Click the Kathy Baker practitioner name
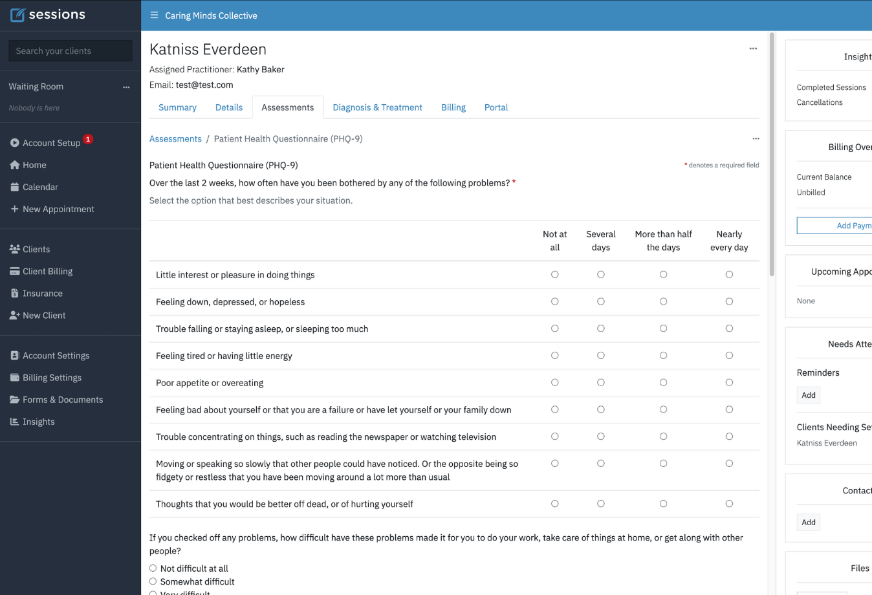872x595 pixels. click(x=261, y=69)
